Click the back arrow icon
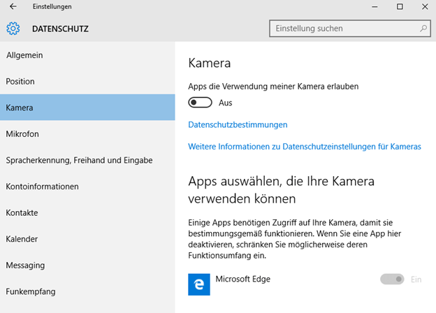Screen dimensions: 436x313 13,6
